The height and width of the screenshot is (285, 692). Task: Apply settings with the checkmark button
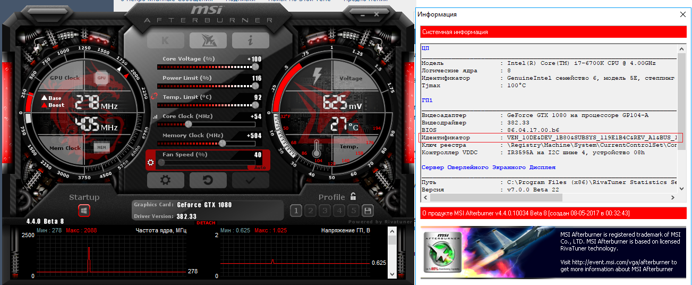[250, 180]
